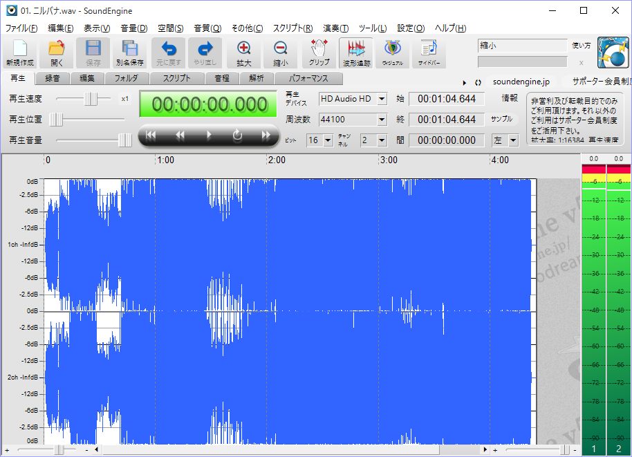Click the x1 playback speed button
The image size is (632, 457).
pyautogui.click(x=125, y=99)
